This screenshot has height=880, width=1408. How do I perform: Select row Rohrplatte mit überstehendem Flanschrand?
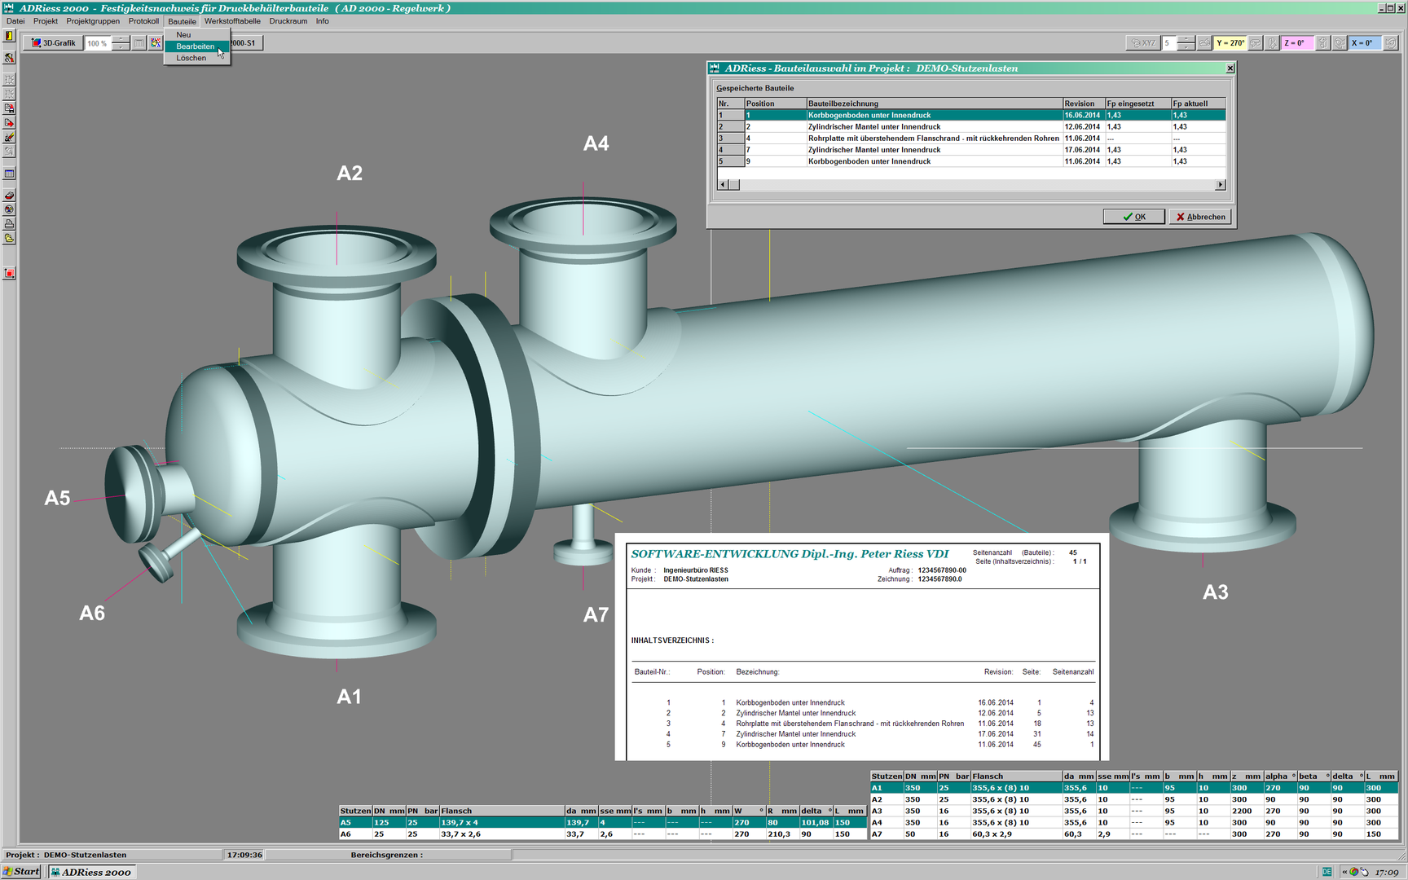click(933, 139)
